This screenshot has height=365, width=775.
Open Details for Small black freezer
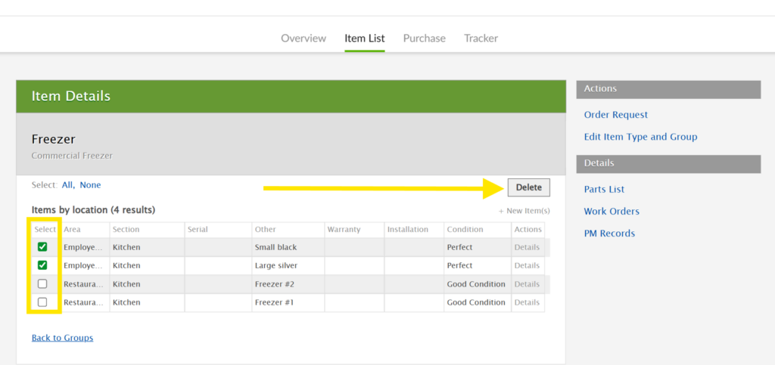point(527,247)
